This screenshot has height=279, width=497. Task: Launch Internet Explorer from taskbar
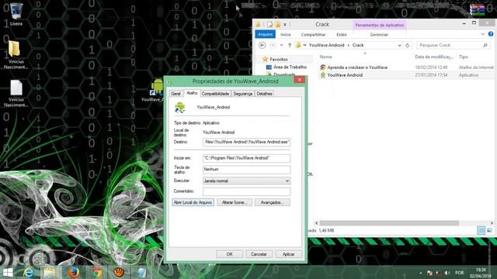(x=29, y=272)
